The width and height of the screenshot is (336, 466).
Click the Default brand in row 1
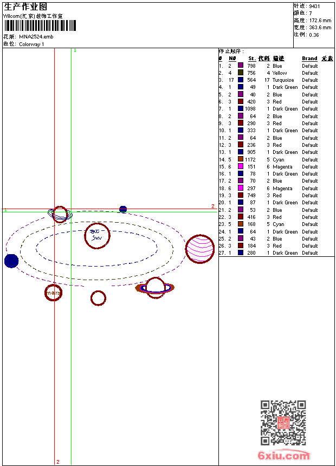pyautogui.click(x=310, y=66)
